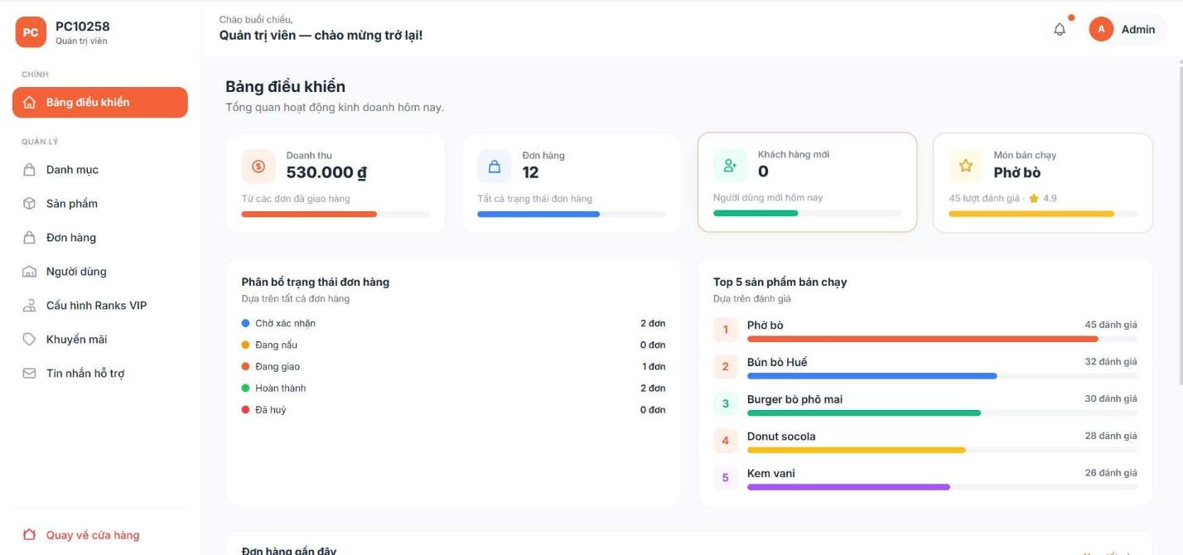The image size is (1183, 555).
Task: Click the Phở bò orange rating bar
Action: (x=923, y=339)
